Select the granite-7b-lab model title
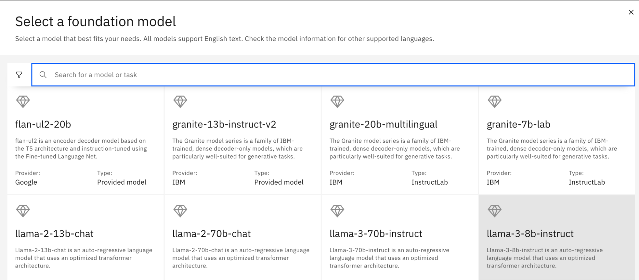This screenshot has height=280, width=639. pos(518,124)
